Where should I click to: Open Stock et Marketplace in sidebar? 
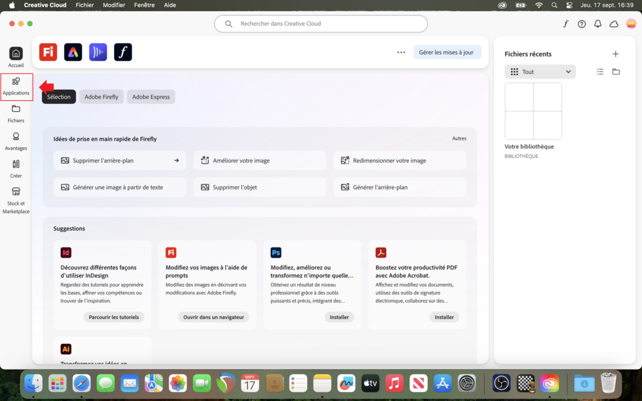point(16,200)
